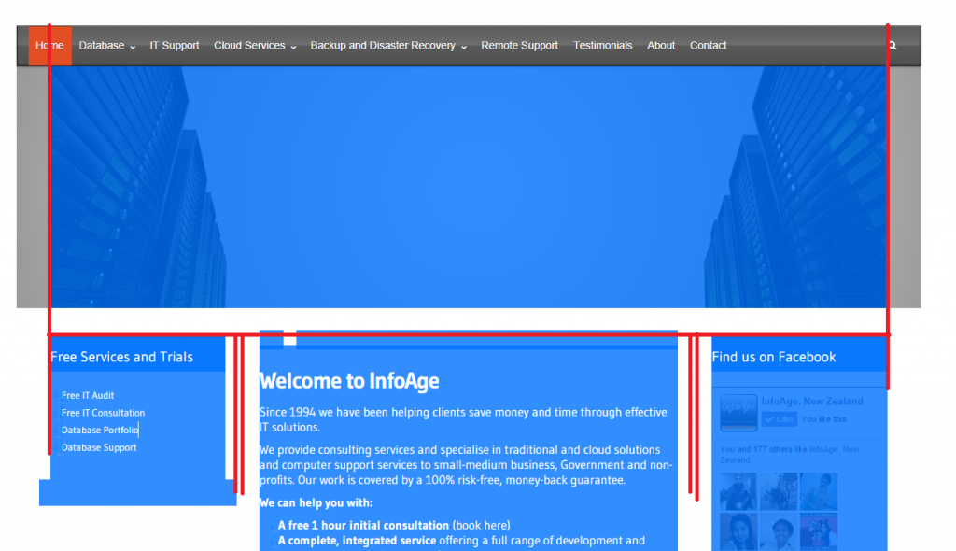The image size is (956, 551).
Task: Click the 'We can help you with:' text
Action: coord(316,503)
